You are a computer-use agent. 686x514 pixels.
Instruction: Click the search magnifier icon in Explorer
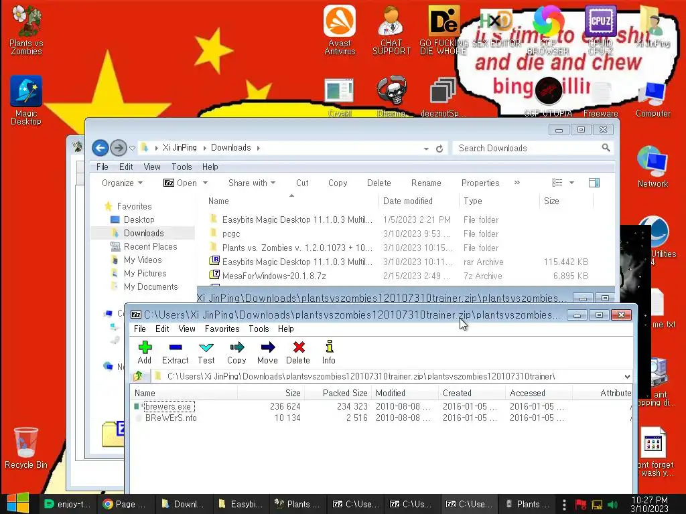[606, 148]
